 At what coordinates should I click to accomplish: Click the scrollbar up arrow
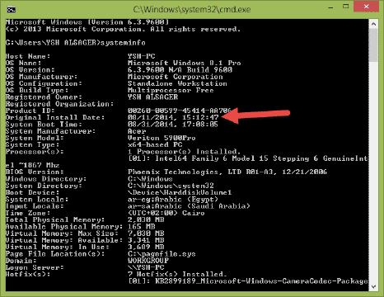[x=373, y=24]
